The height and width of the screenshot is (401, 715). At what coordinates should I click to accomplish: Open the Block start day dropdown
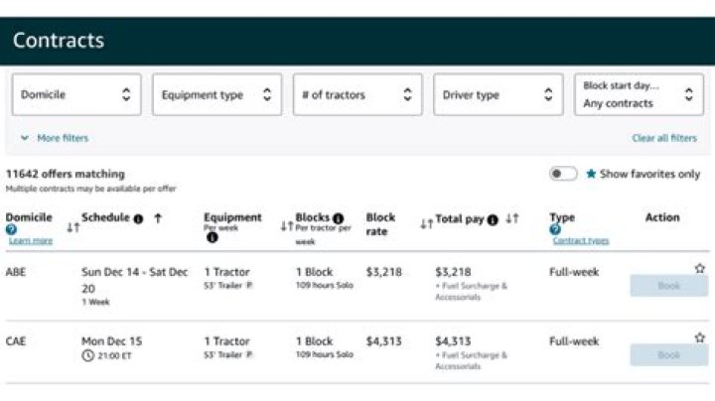click(x=639, y=95)
